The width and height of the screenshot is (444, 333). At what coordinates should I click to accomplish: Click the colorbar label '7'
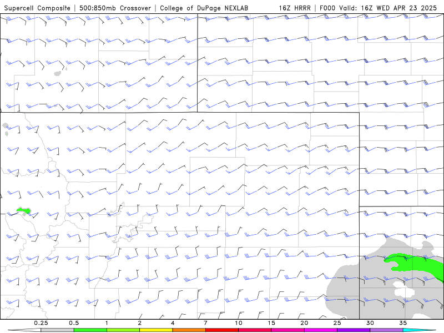pos(205,323)
